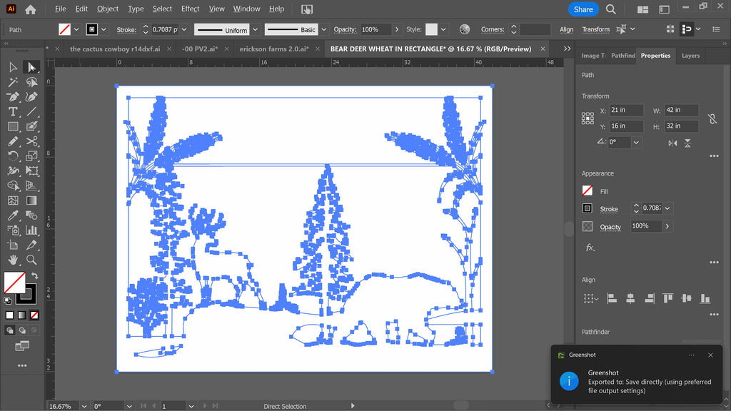Select the Shape Builder tool
This screenshot has width=731, height=411.
click(x=13, y=186)
